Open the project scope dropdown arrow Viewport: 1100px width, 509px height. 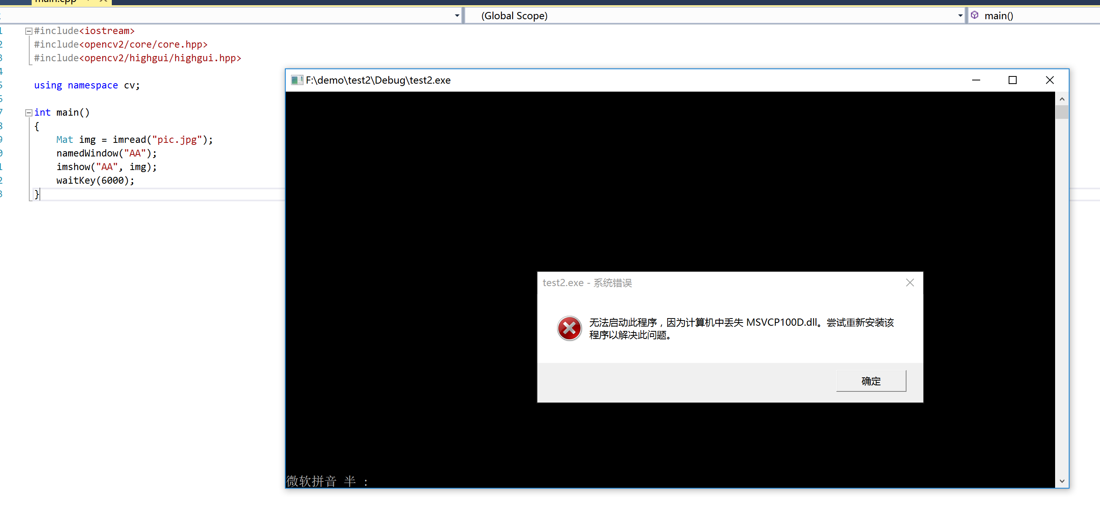click(457, 16)
